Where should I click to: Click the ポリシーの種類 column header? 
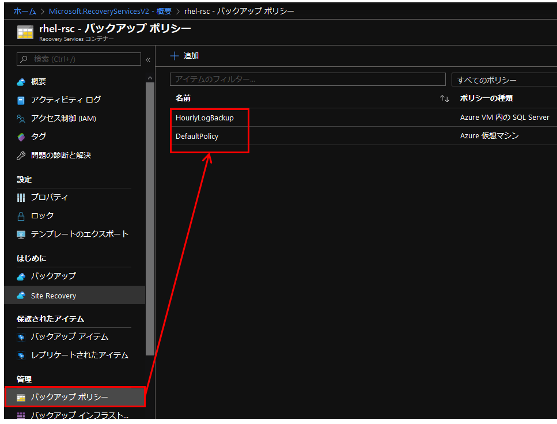(486, 98)
